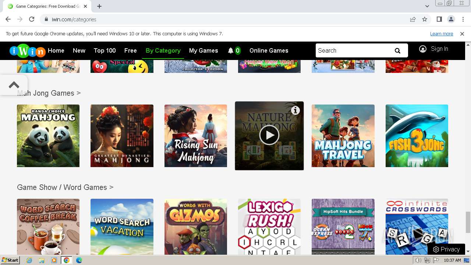Open the tab search dropdown arrow
This screenshot has width=471, height=265.
click(427, 6)
